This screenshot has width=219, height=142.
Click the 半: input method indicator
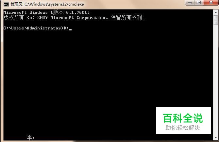click(x=31, y=138)
